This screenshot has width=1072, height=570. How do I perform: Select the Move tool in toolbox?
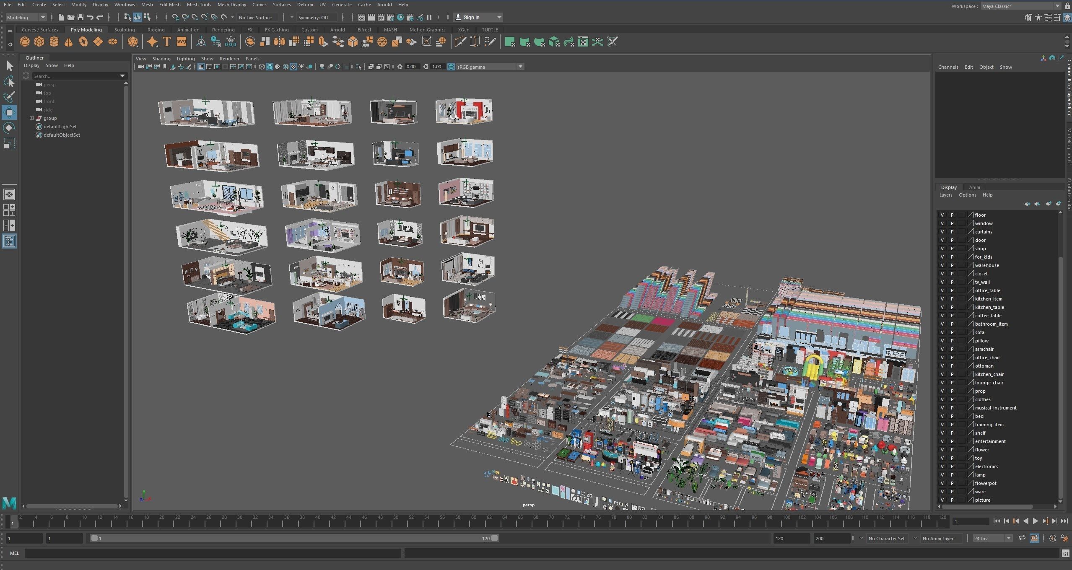(x=9, y=112)
